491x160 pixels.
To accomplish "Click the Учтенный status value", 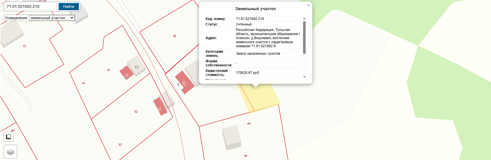I will tap(244, 24).
